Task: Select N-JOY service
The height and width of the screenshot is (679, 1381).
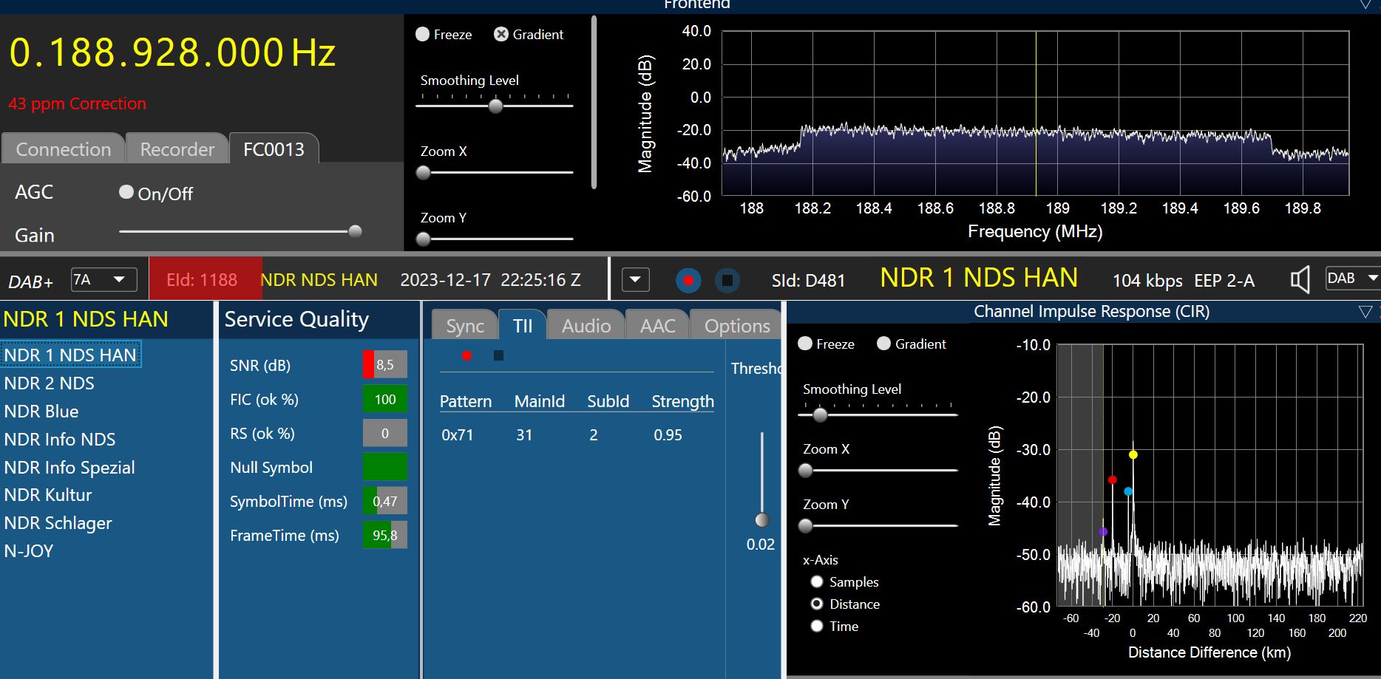Action: point(28,550)
